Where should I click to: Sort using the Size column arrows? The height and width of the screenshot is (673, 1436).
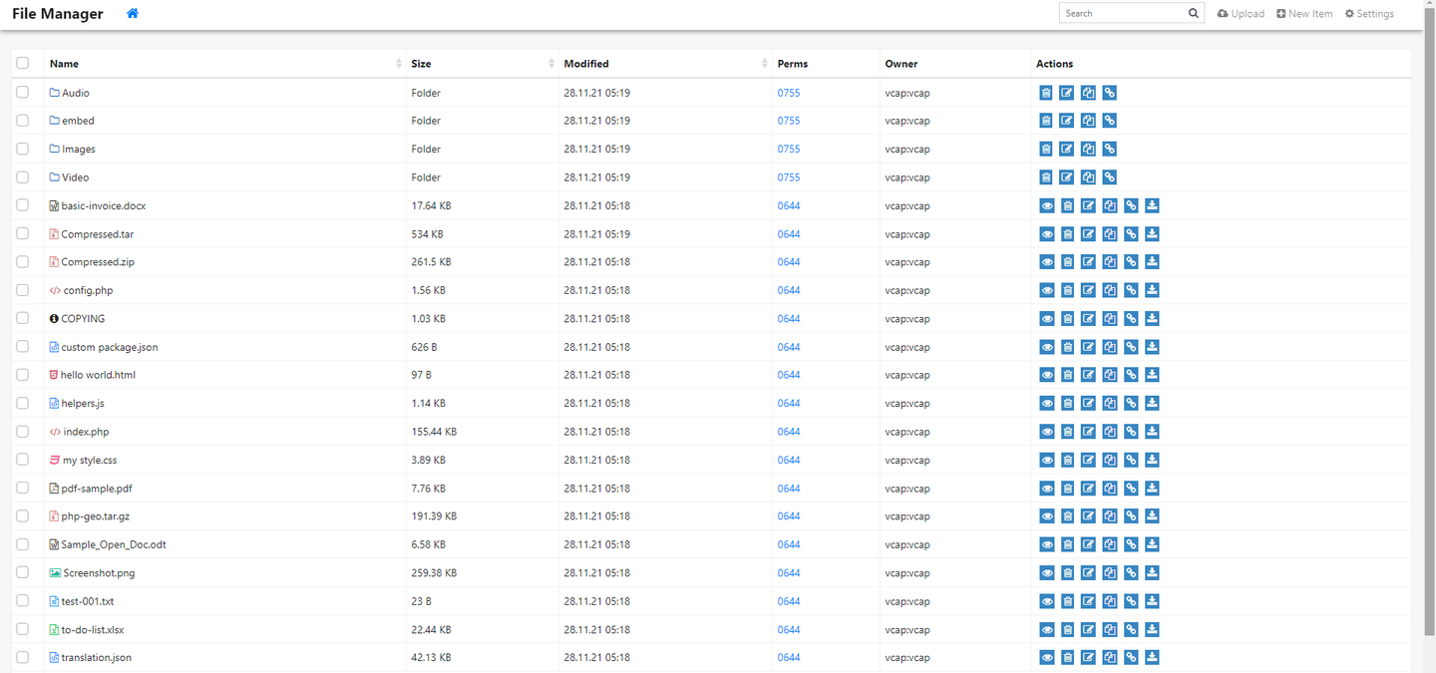pos(551,64)
